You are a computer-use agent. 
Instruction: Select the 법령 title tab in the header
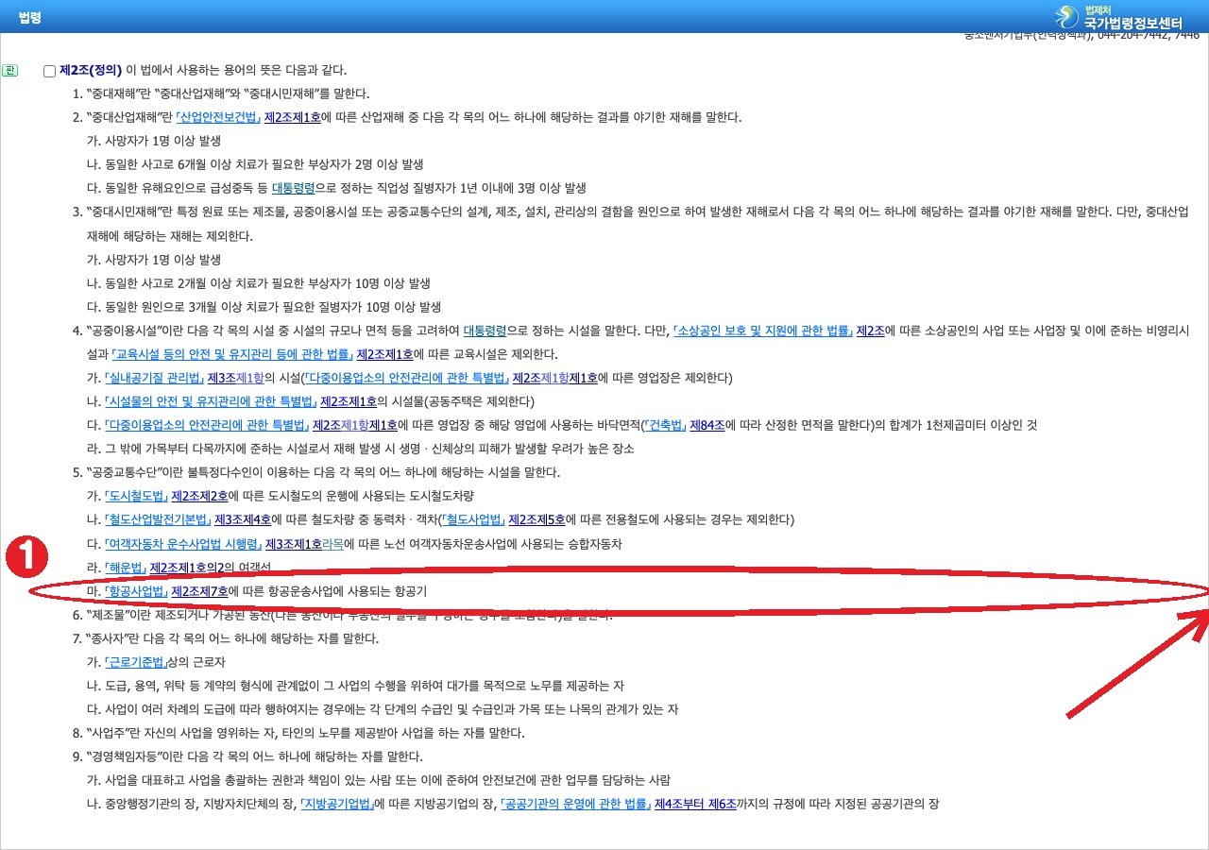[x=30, y=18]
